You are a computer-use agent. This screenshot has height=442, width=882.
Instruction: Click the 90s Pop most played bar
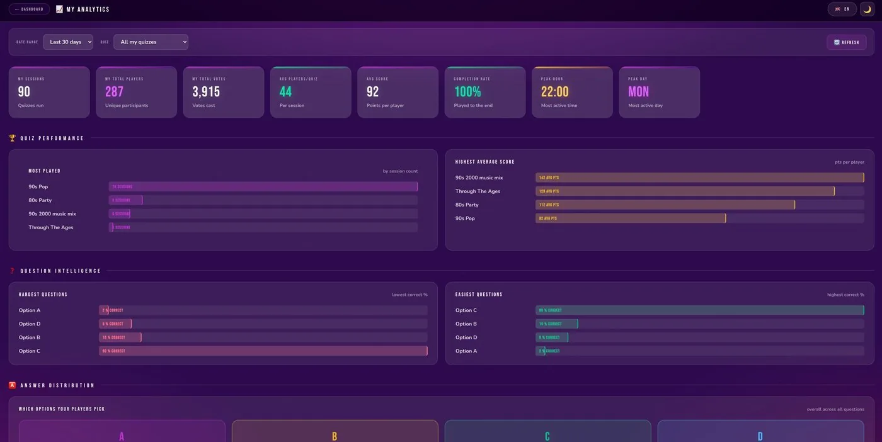tap(263, 187)
